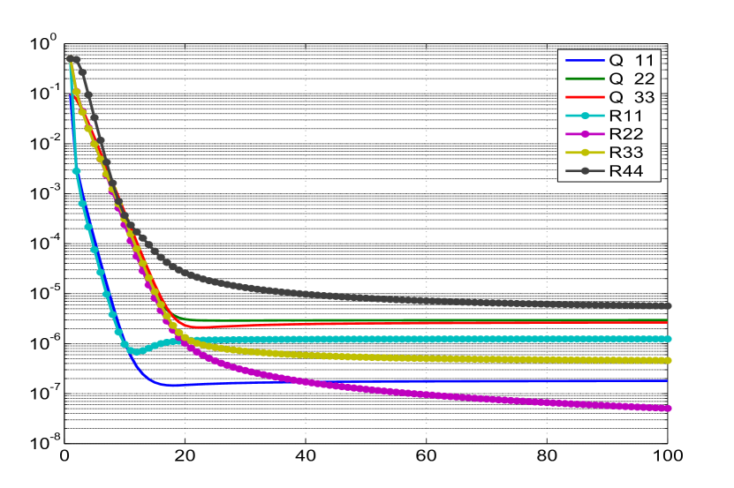Click the minimum dip of the blue Q 11 curve
This screenshot has height=488, width=734.
[172, 385]
